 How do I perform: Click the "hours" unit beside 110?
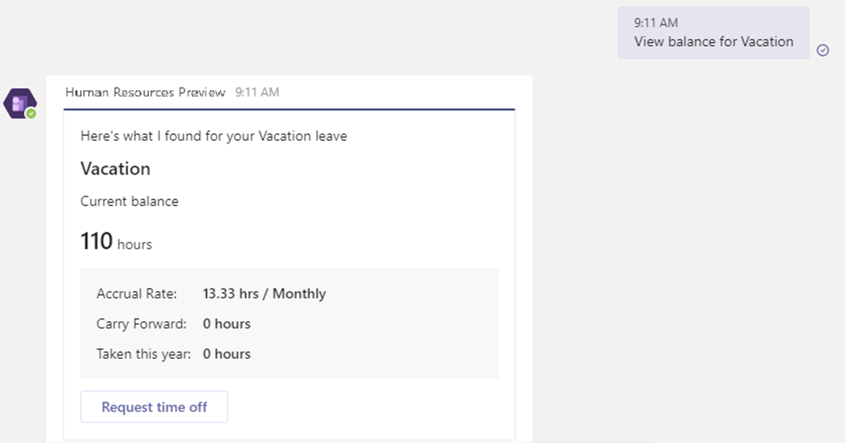135,245
